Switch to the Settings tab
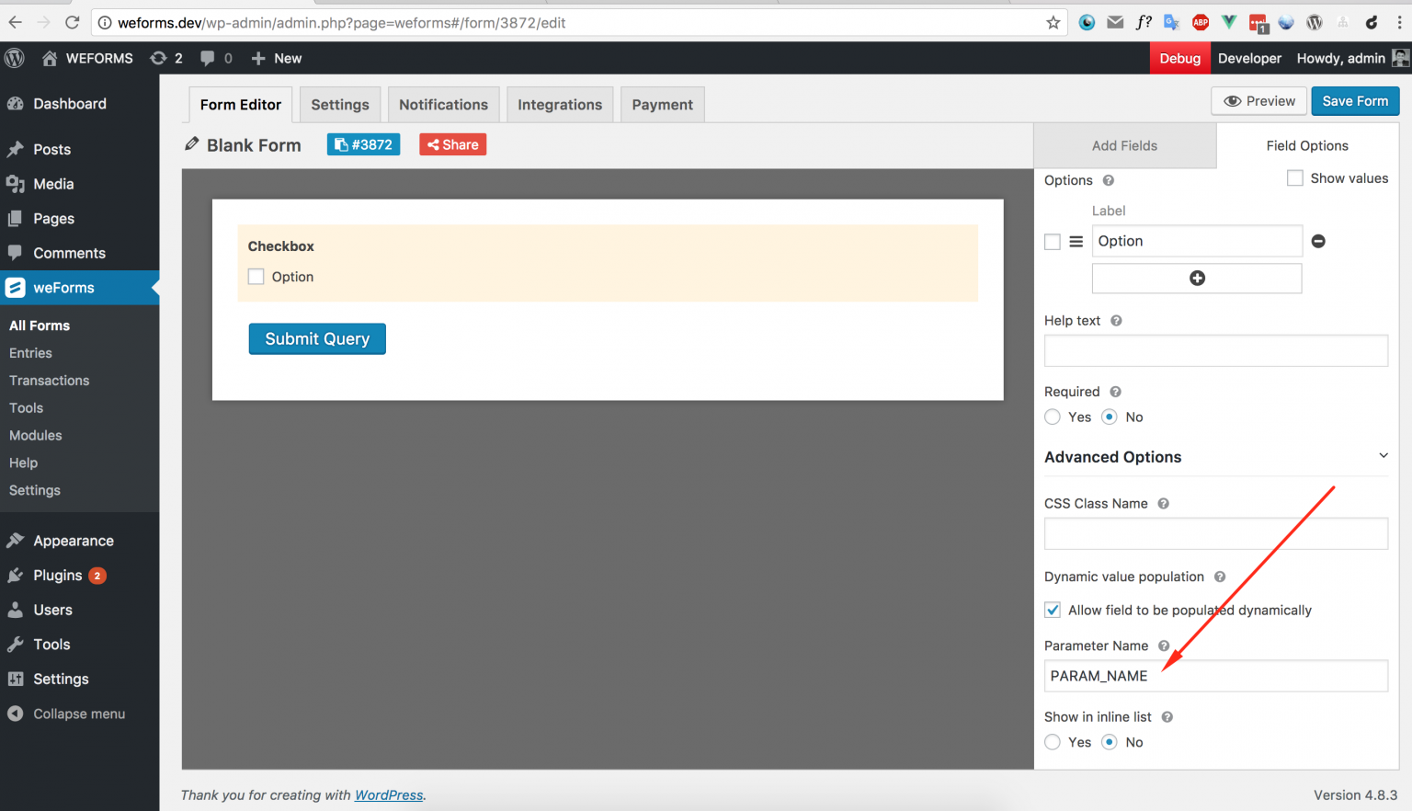This screenshot has height=811, width=1412. click(x=340, y=105)
